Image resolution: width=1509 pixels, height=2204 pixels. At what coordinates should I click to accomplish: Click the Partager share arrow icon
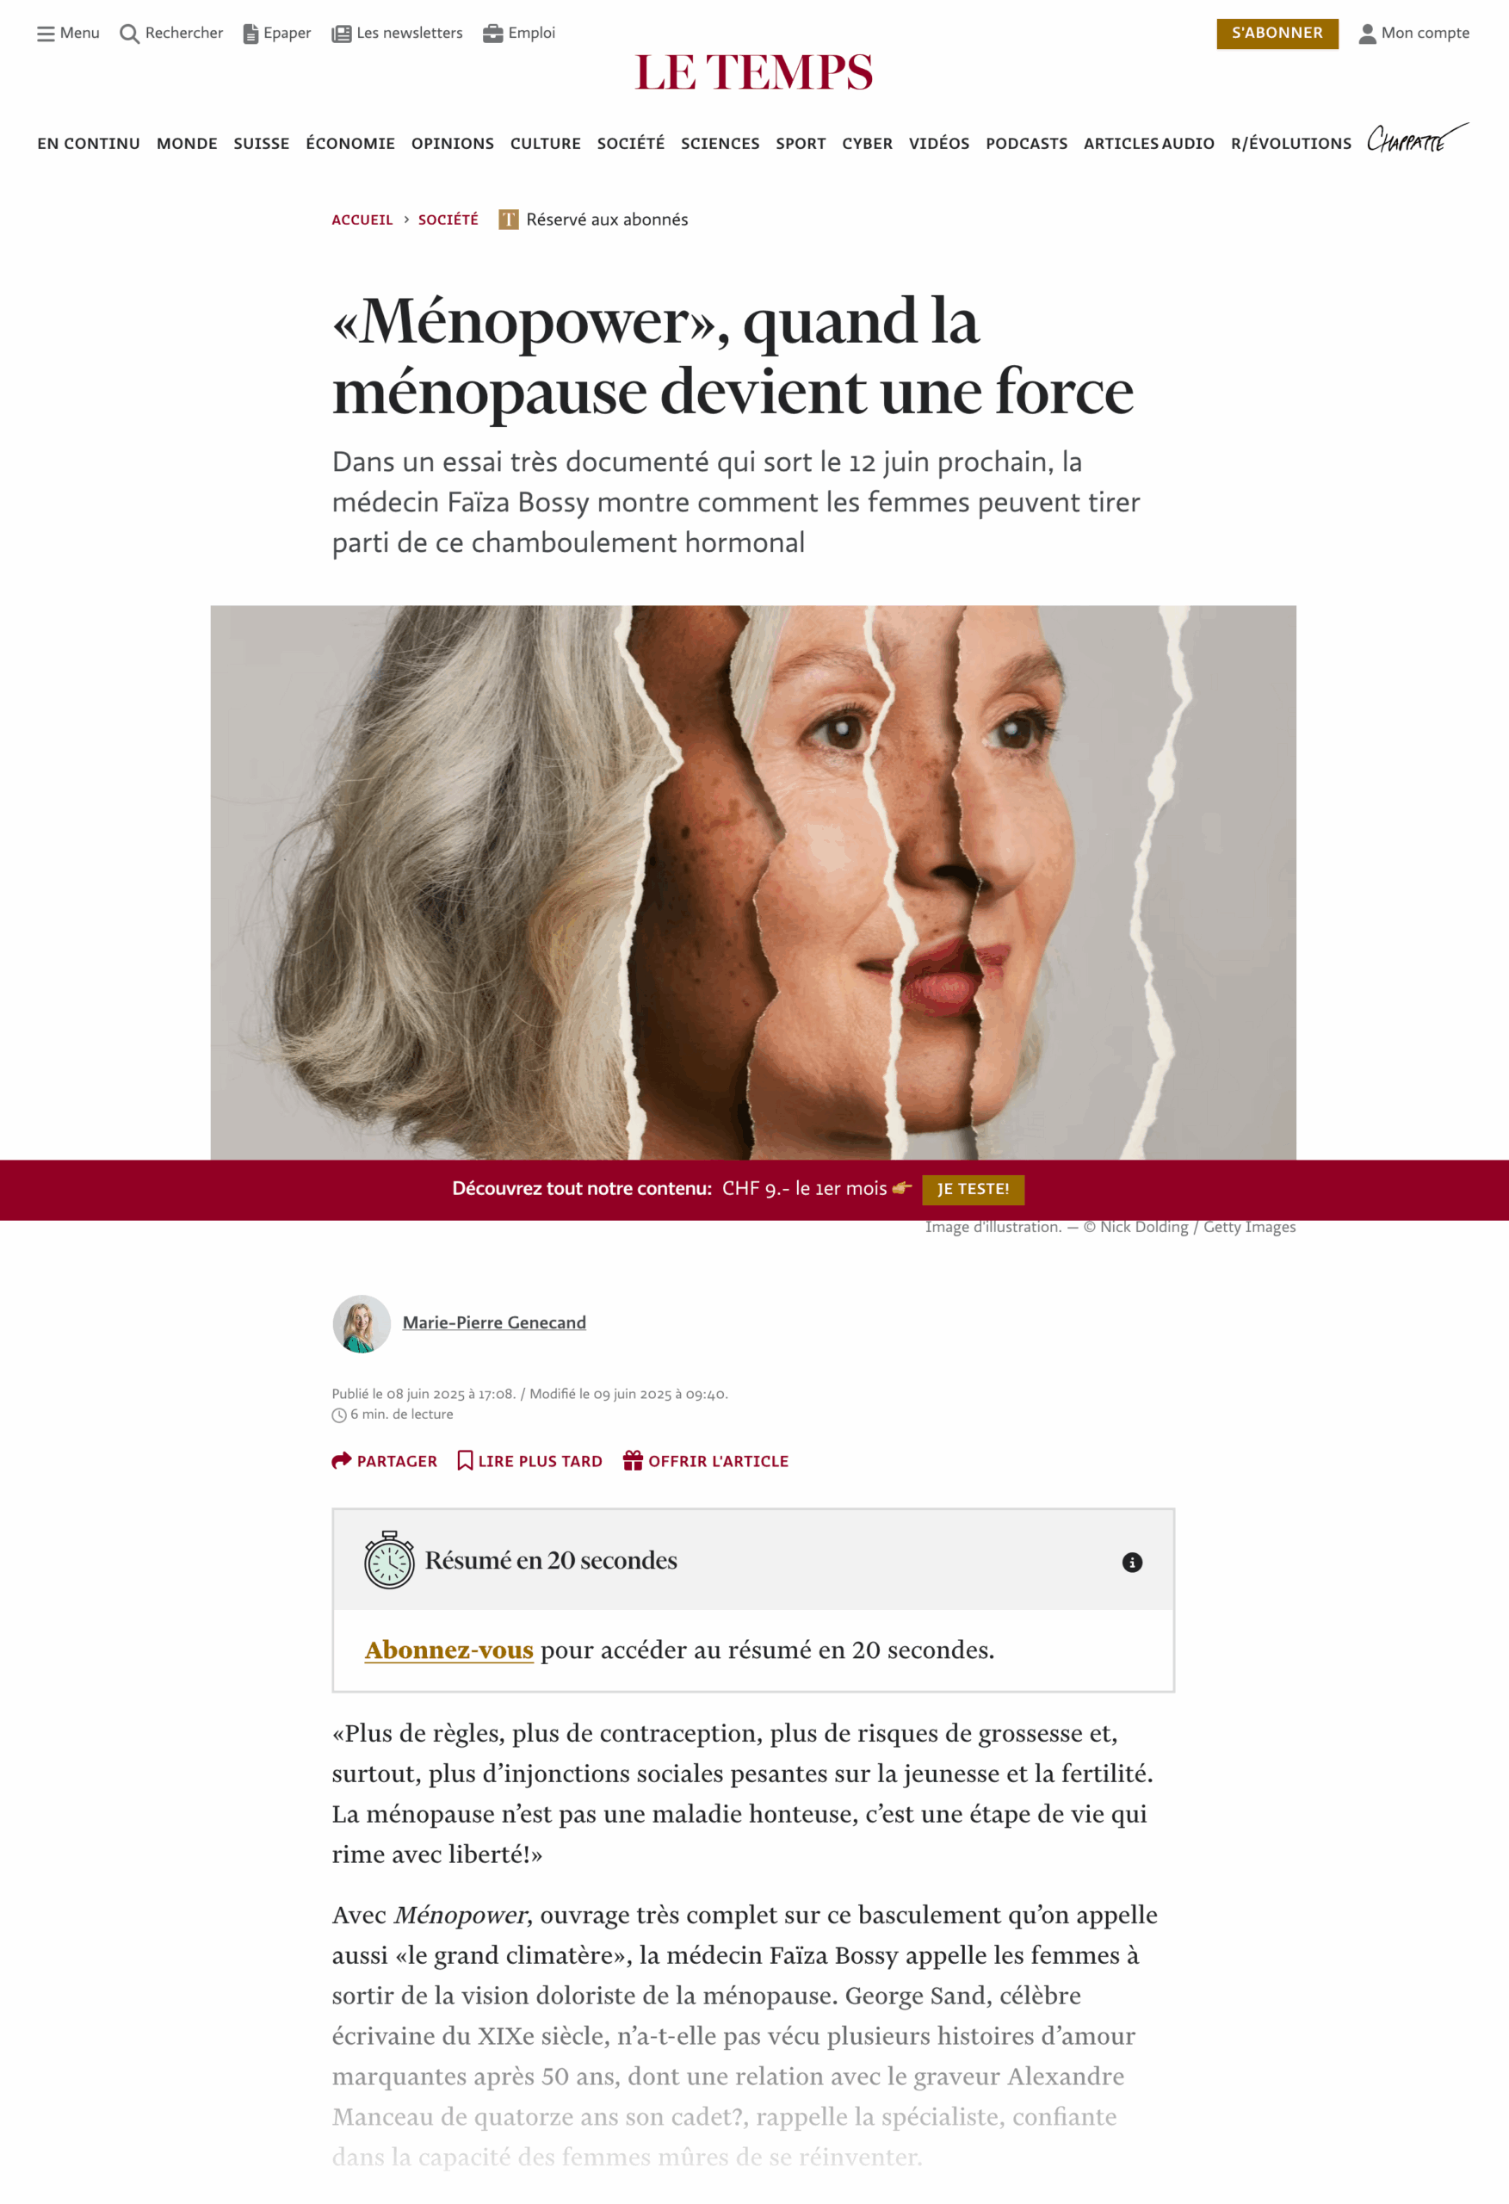click(342, 1460)
